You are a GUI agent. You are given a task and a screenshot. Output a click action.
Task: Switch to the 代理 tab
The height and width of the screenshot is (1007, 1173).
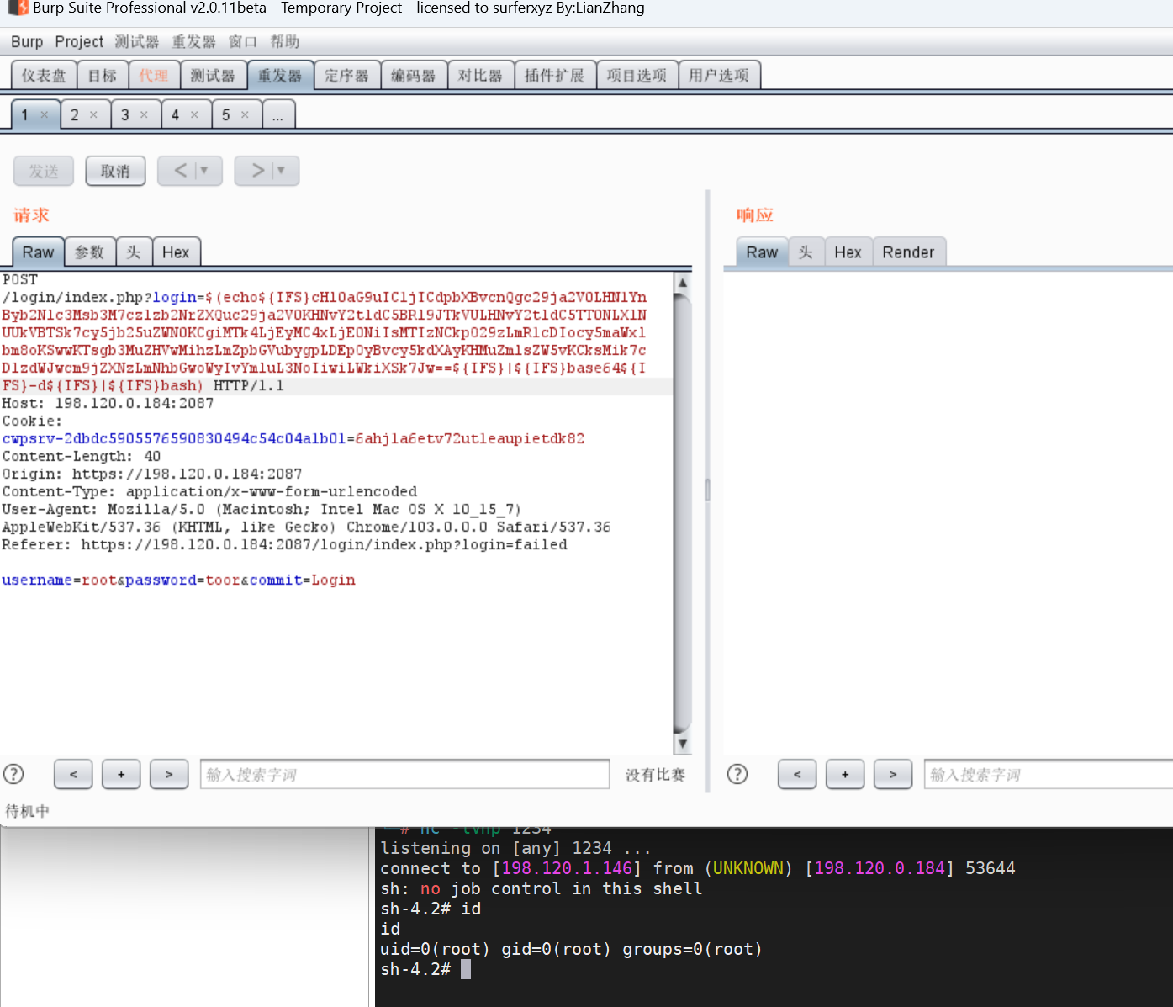coord(154,76)
